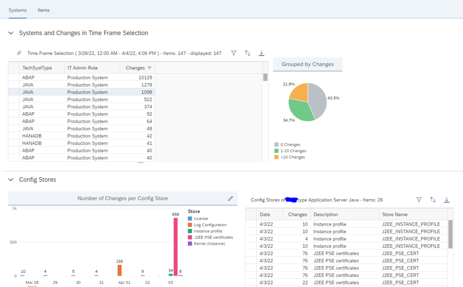Click the '>10 Changes' legend label
This screenshot has height=287, width=463.
click(292, 157)
